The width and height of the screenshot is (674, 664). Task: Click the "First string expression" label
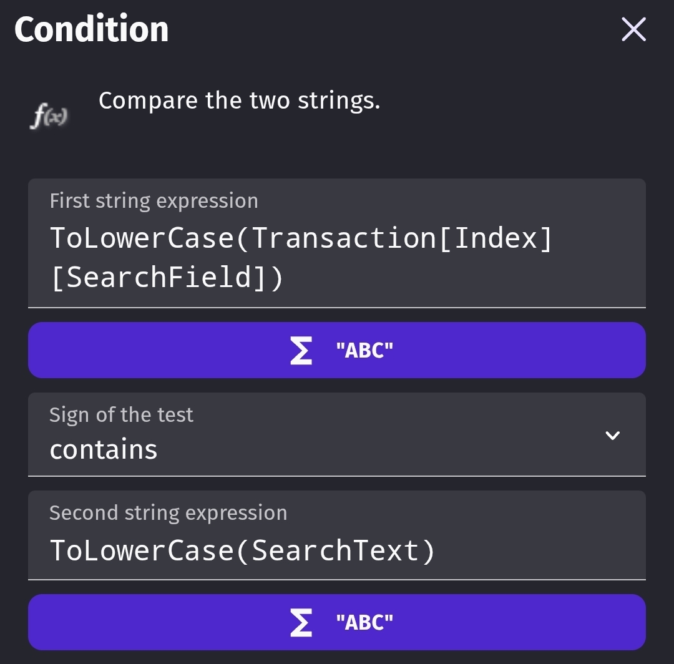pos(154,201)
